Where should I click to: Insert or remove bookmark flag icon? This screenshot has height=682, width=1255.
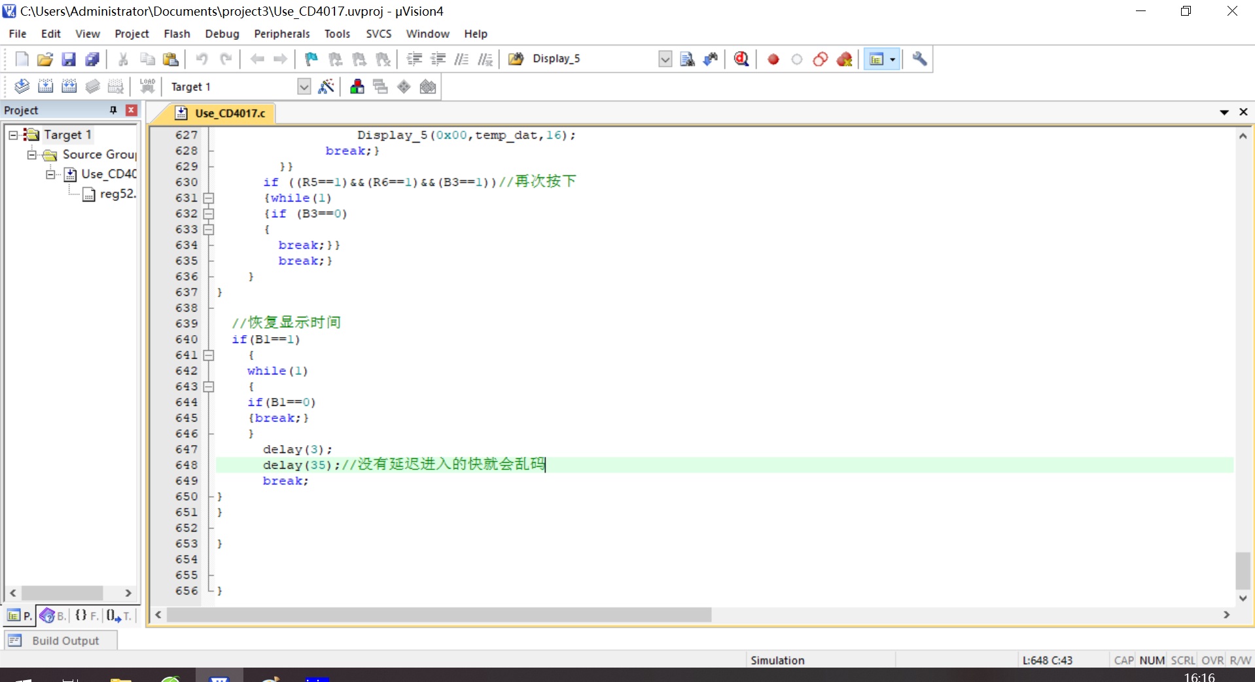pyautogui.click(x=311, y=59)
